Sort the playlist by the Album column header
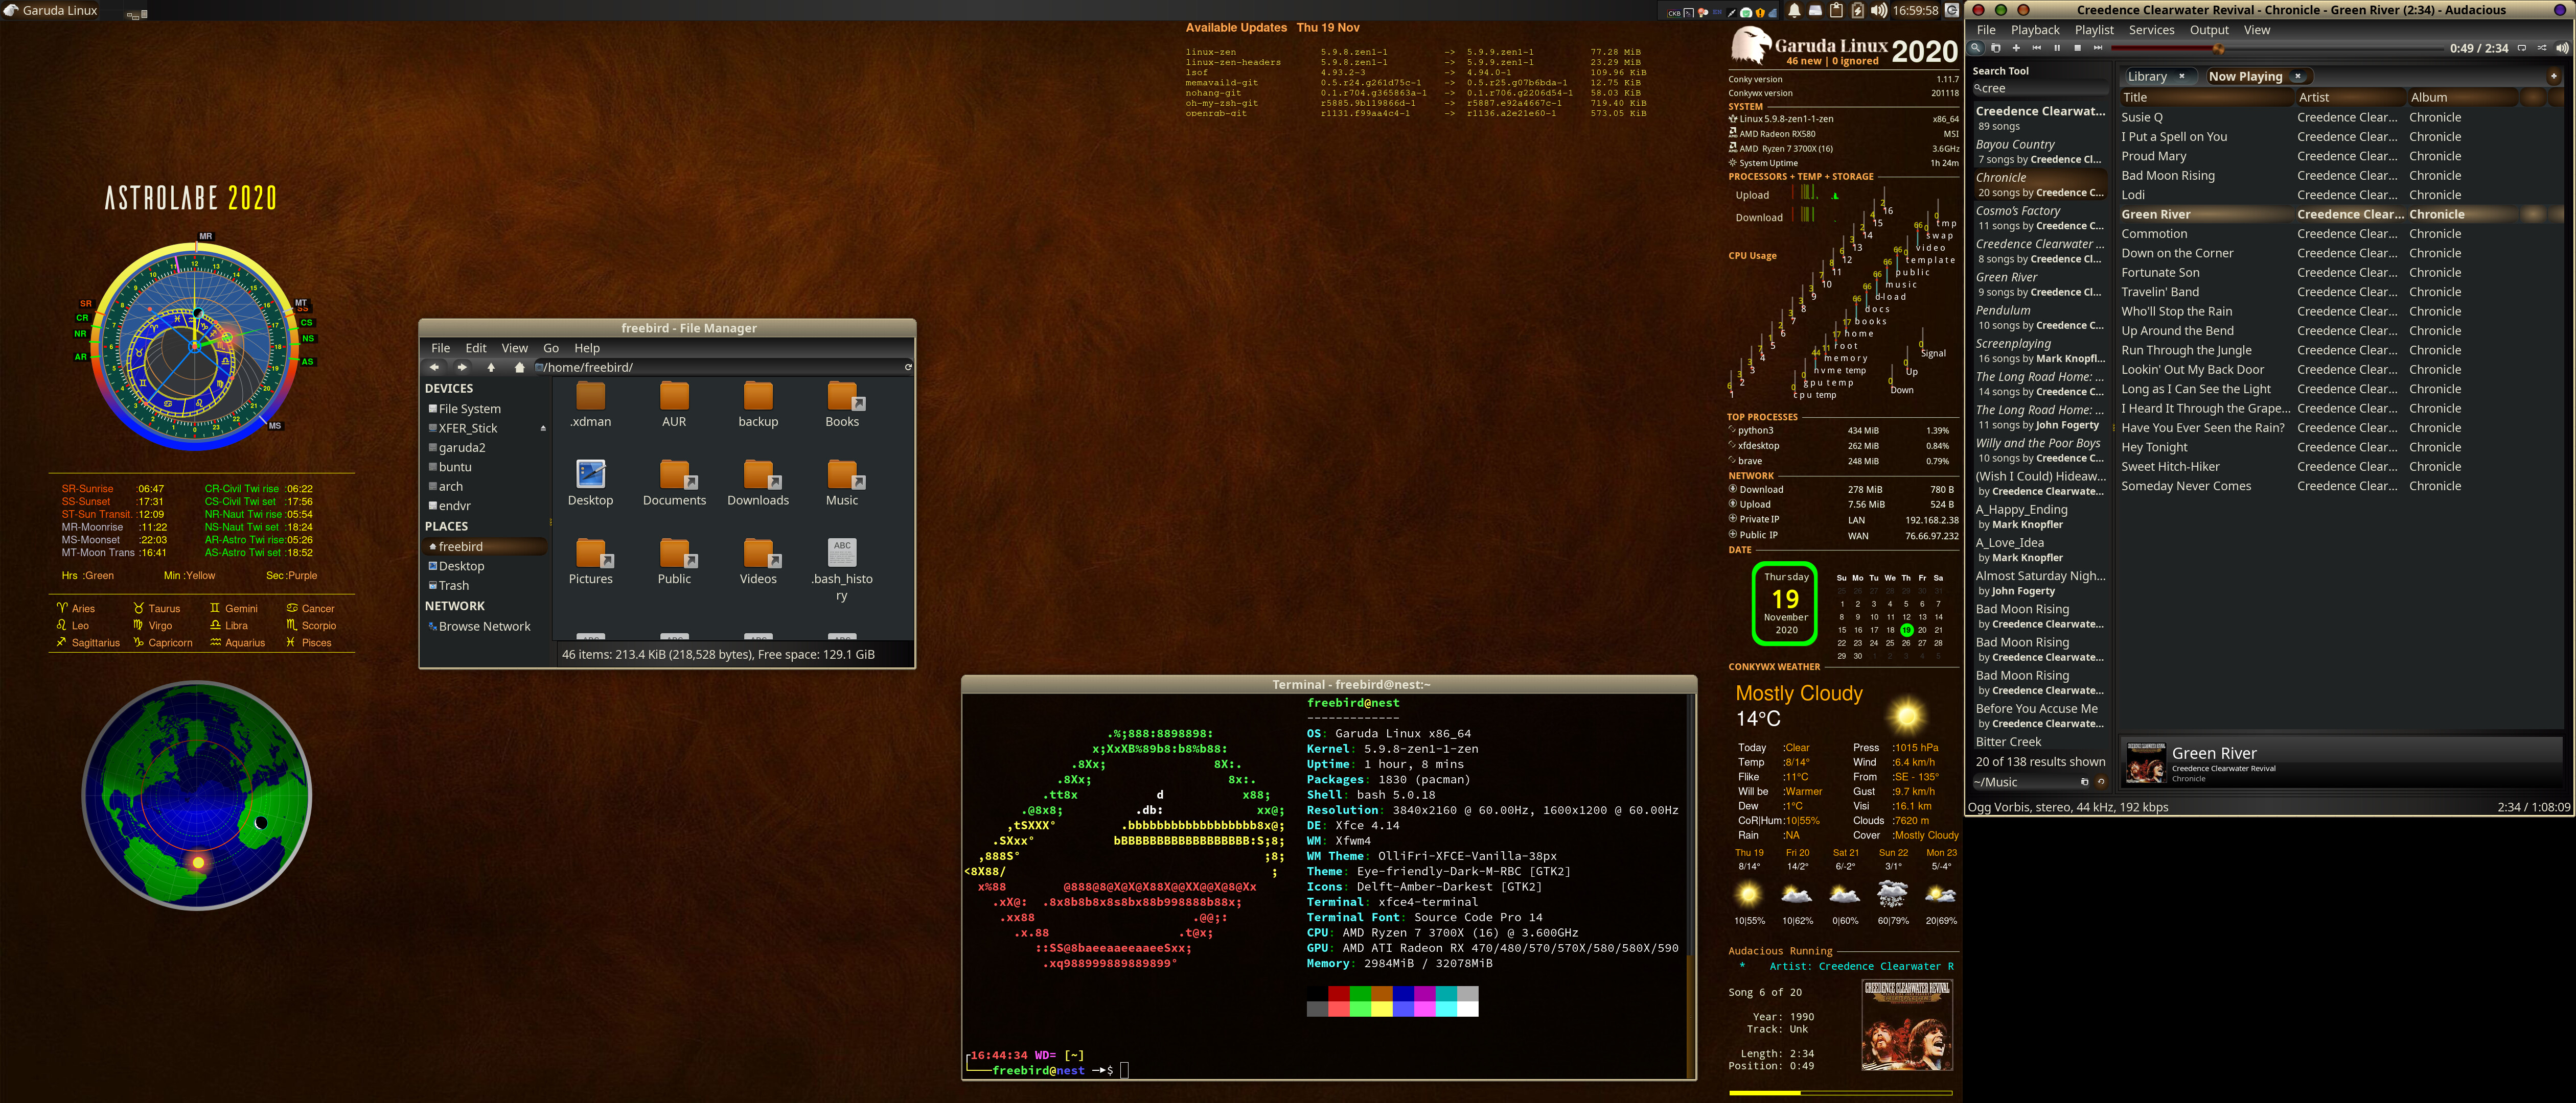Screen dimensions: 2576x1103 tap(2462, 97)
